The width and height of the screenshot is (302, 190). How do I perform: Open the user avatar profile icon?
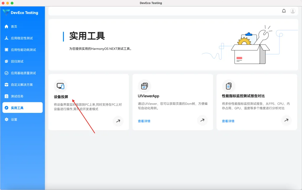click(293, 11)
